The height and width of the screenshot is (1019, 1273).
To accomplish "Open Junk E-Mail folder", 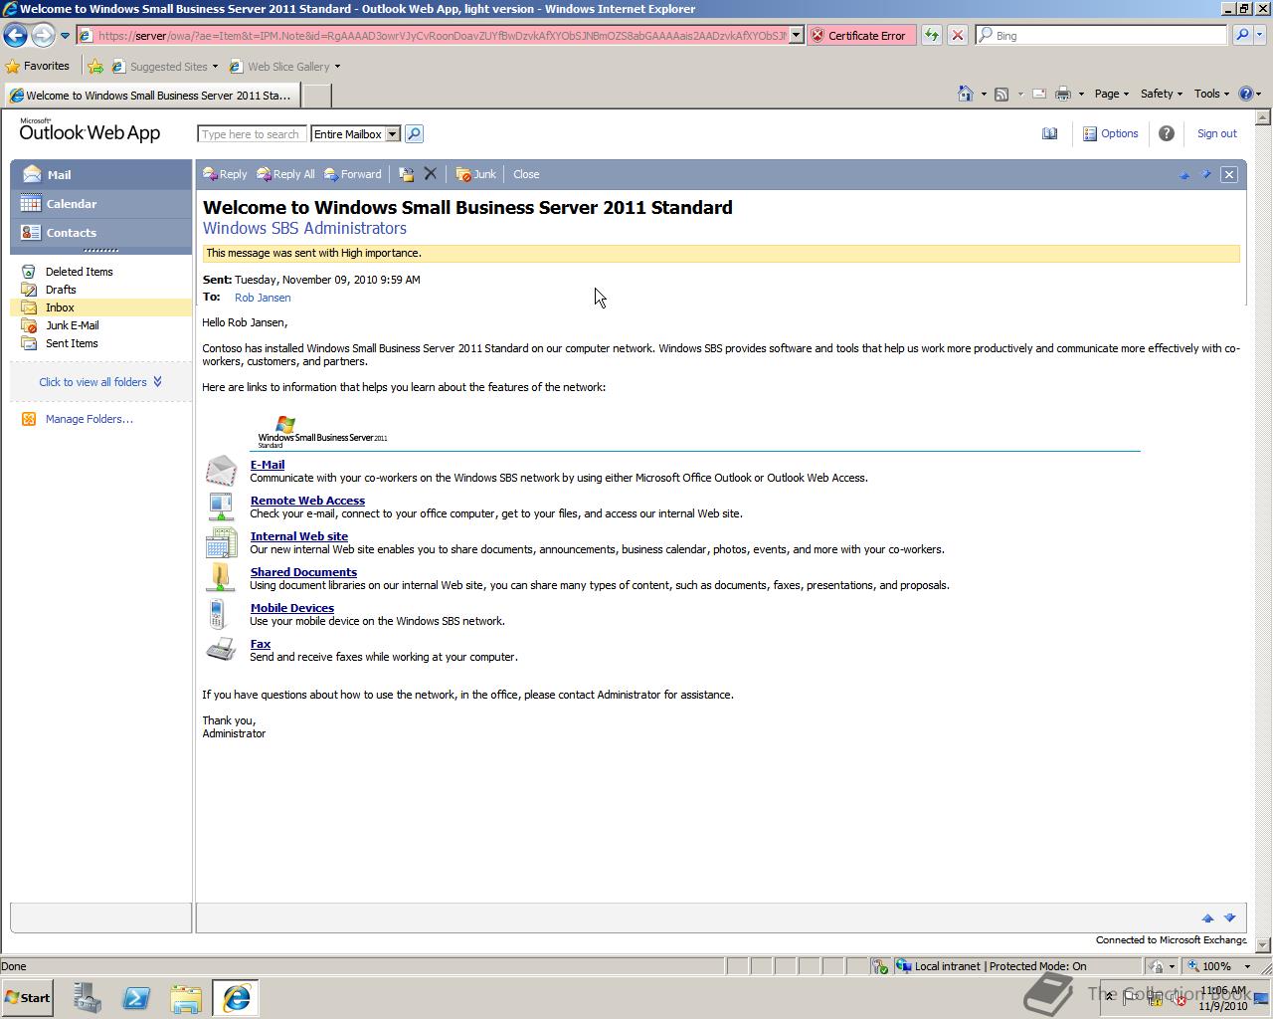I will [72, 325].
